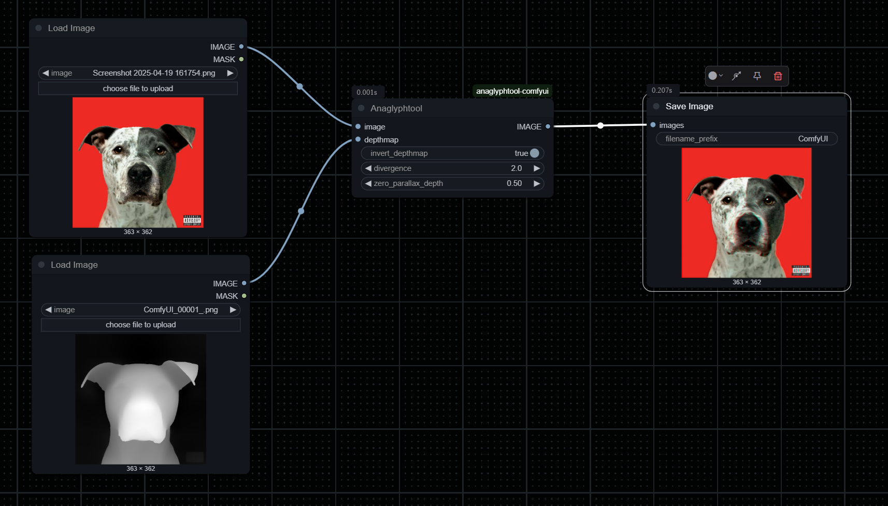This screenshot has width=888, height=506.
Task: Click the images input port on Save Image
Action: [x=653, y=125]
